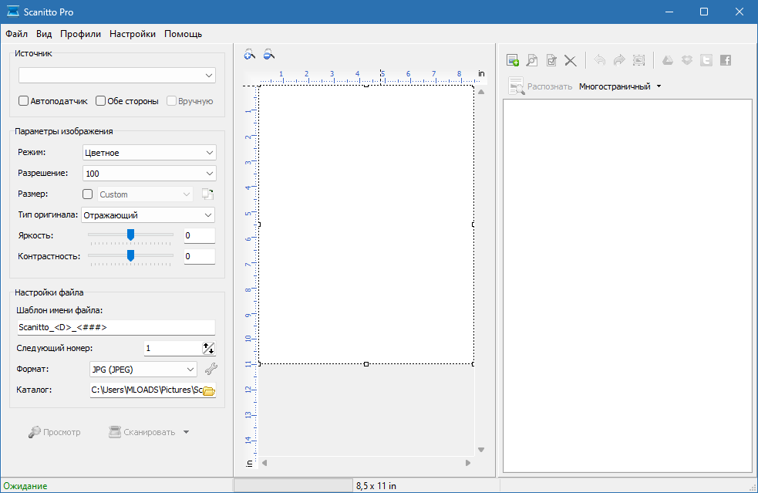The height and width of the screenshot is (493, 758).
Task: Click the next number reset icon
Action: tap(208, 349)
